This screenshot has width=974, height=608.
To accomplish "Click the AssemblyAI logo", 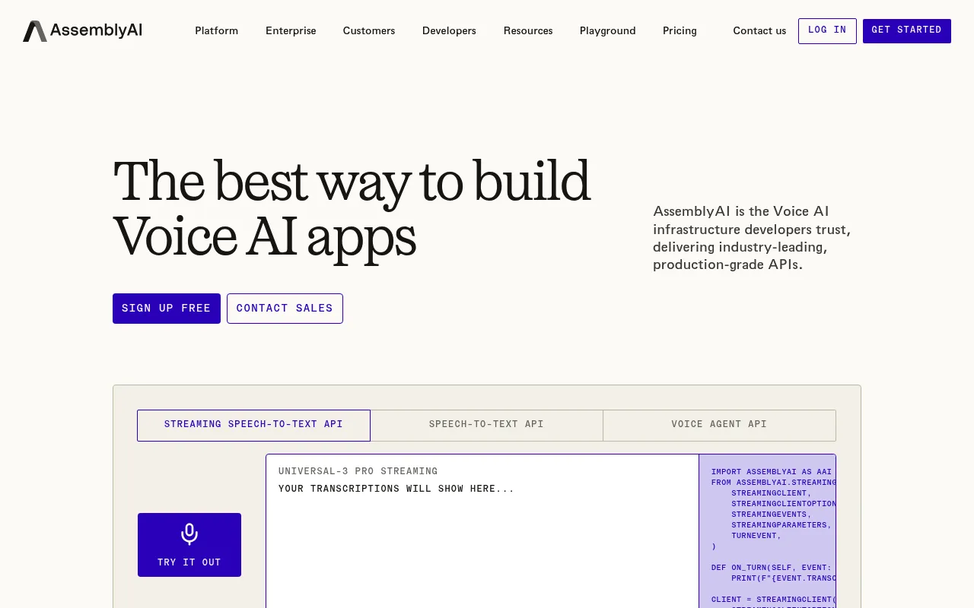I will tap(82, 31).
